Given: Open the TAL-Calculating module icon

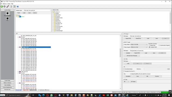Looking at the screenshot, I should tap(7, 13).
